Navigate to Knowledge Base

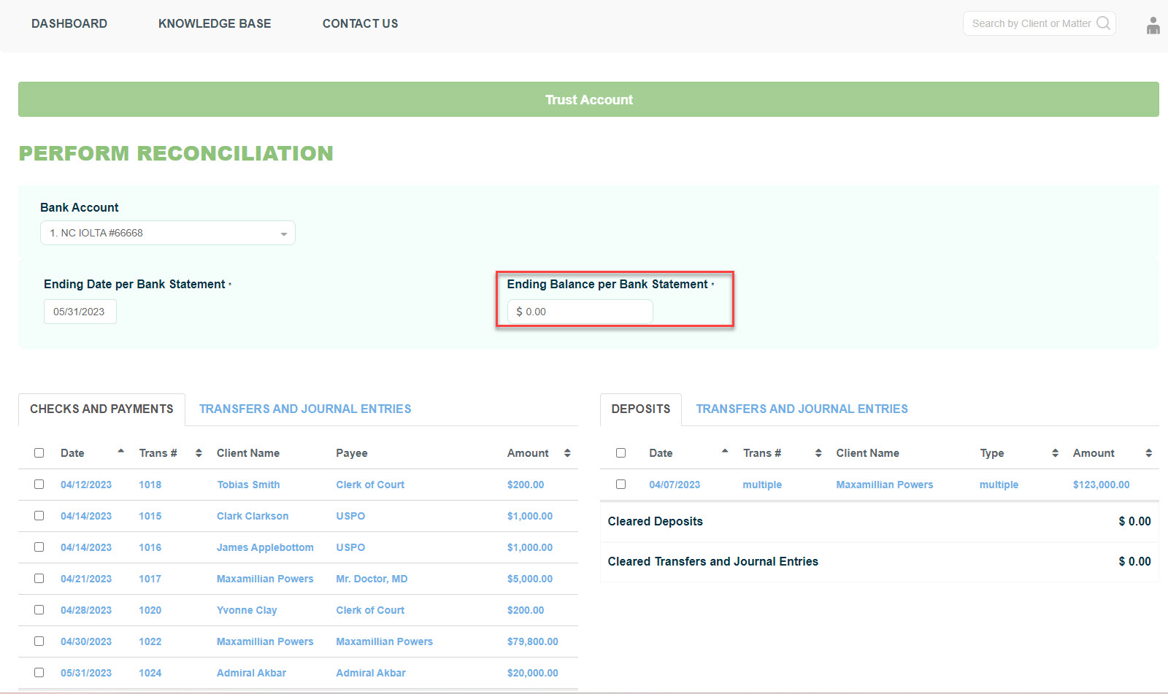click(215, 23)
